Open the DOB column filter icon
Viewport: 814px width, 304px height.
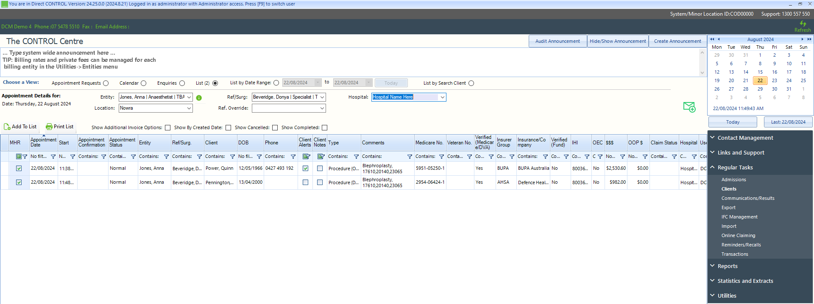point(259,157)
